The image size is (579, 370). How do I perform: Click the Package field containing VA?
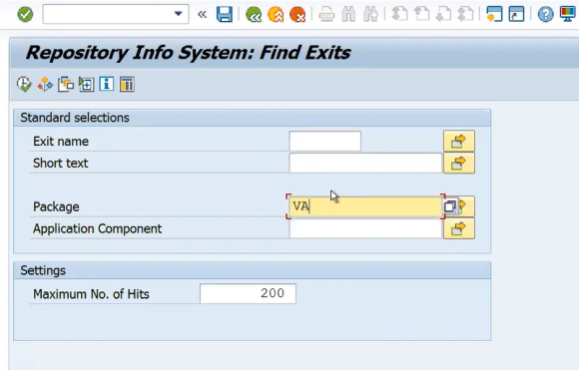point(364,206)
